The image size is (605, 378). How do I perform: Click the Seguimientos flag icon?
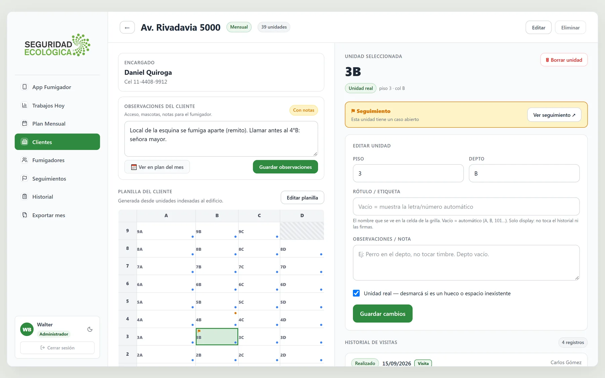point(25,178)
